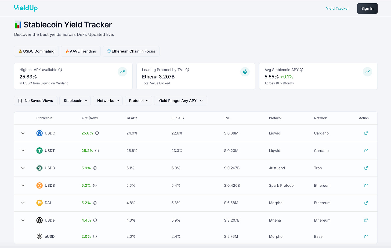Screen dimensions: 391x248
Task: Click trending-up icon in Highest APY card
Action: pyautogui.click(x=122, y=72)
